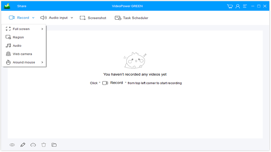Click the mascot placeholder illustration
This screenshot has width=271, height=152.
[135, 60]
